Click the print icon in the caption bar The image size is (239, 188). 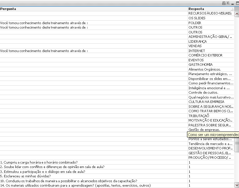[224, 3]
